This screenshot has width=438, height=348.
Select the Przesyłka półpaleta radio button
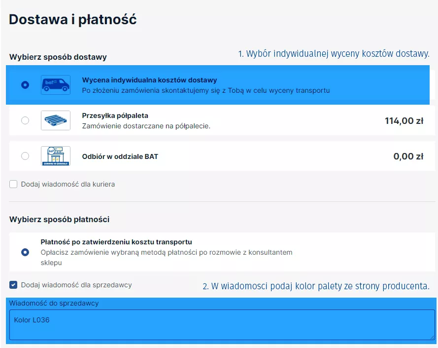pyautogui.click(x=25, y=120)
